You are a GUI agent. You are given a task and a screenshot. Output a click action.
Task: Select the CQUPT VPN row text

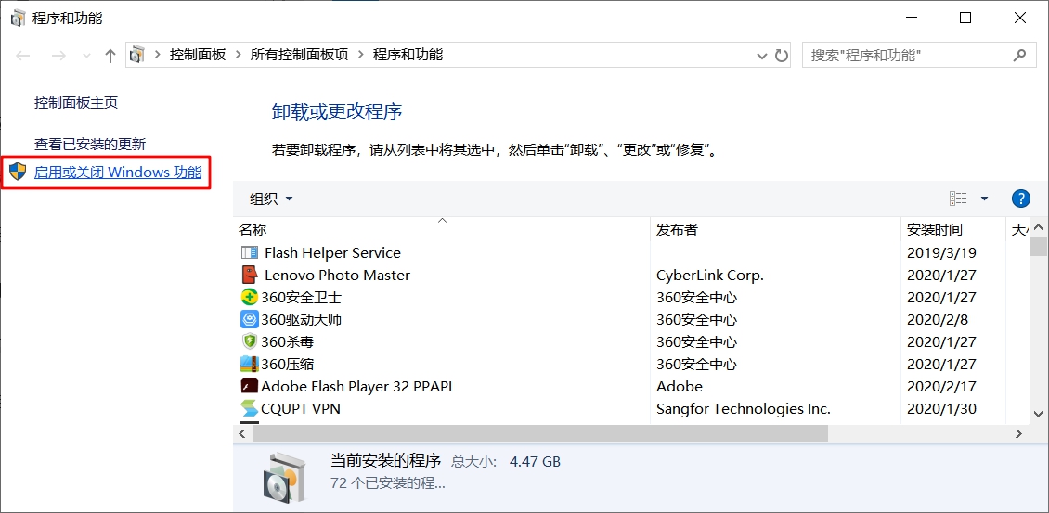click(301, 408)
